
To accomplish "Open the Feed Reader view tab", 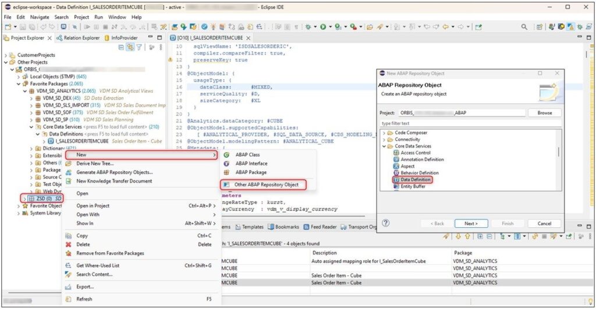I will 320,227.
